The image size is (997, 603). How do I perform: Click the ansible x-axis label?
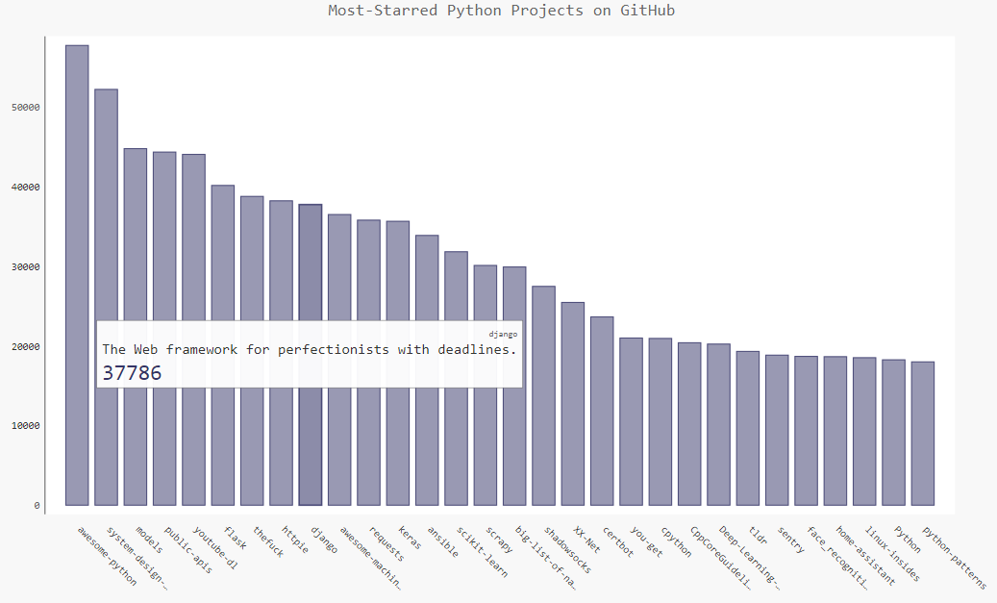click(x=442, y=542)
